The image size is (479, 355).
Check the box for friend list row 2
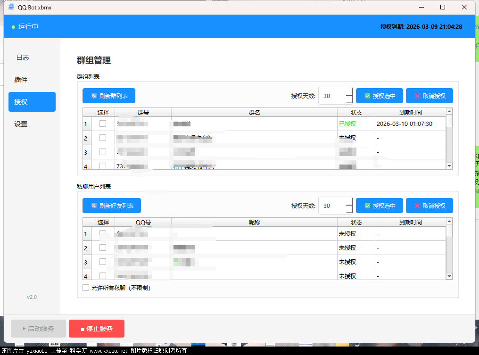tap(103, 248)
